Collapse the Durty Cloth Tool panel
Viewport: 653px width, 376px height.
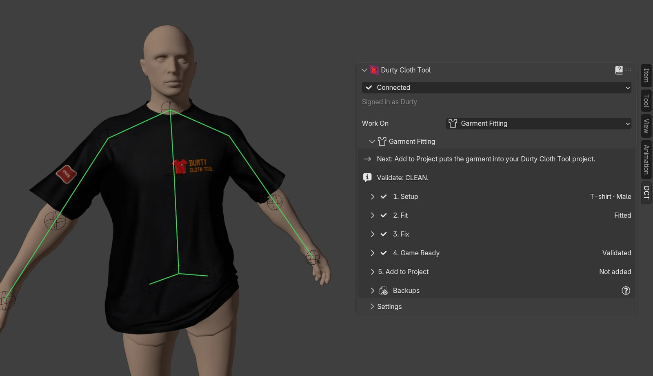pos(364,70)
